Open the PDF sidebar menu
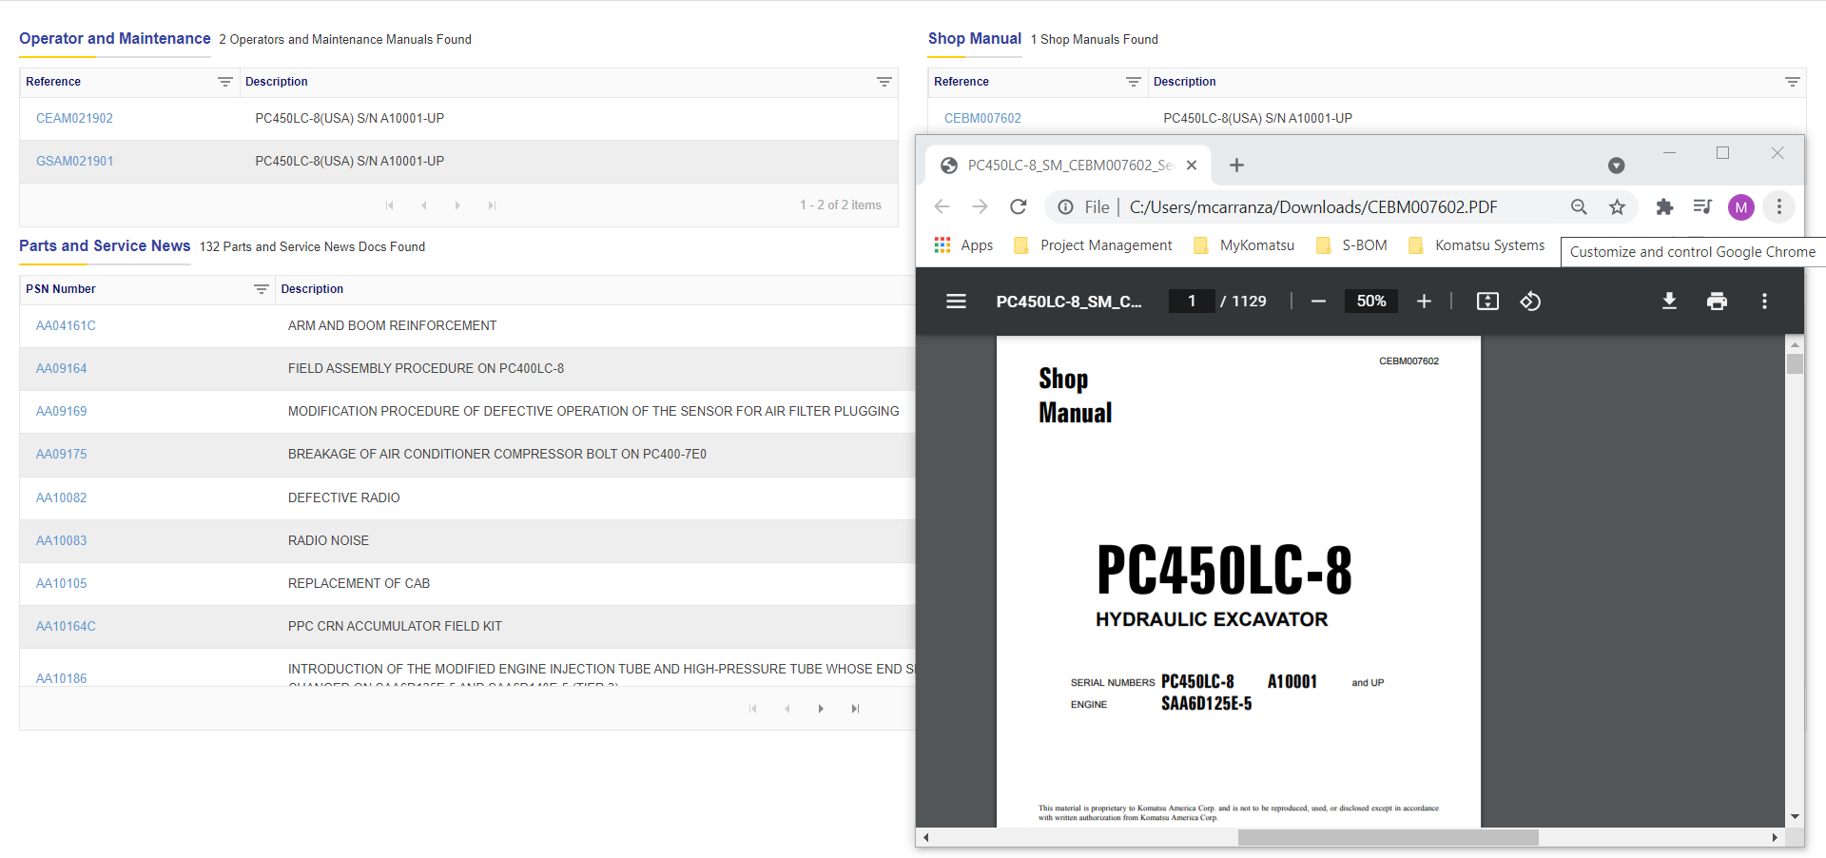1826x858 pixels. [956, 302]
